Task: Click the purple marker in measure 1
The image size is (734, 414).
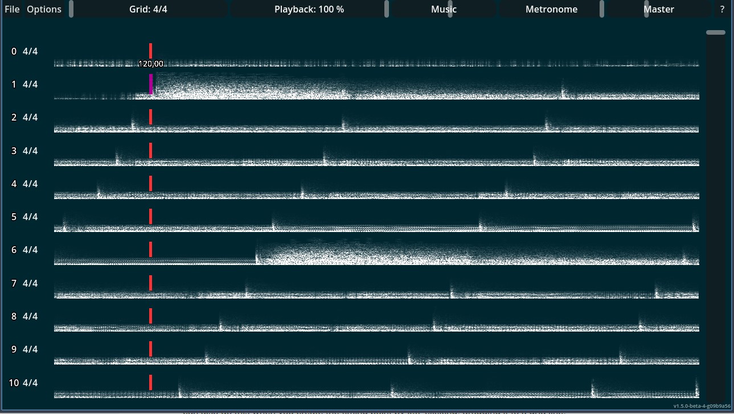Action: pos(151,84)
